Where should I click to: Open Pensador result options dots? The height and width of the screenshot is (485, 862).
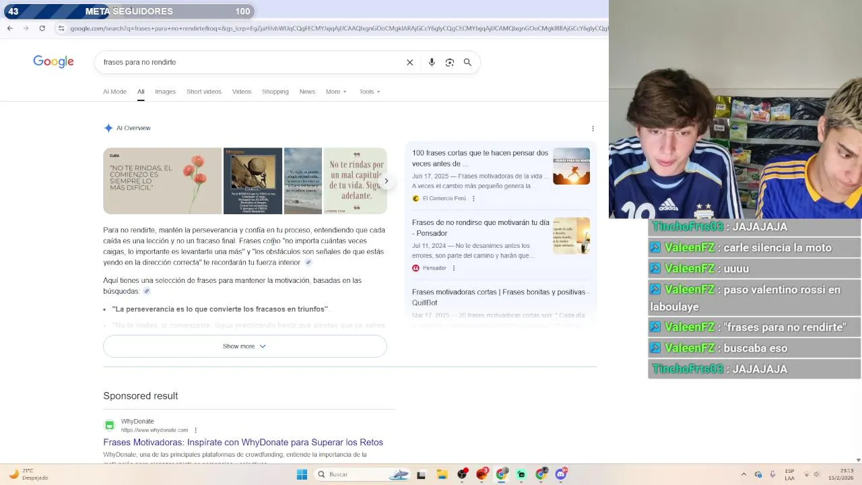click(x=454, y=268)
